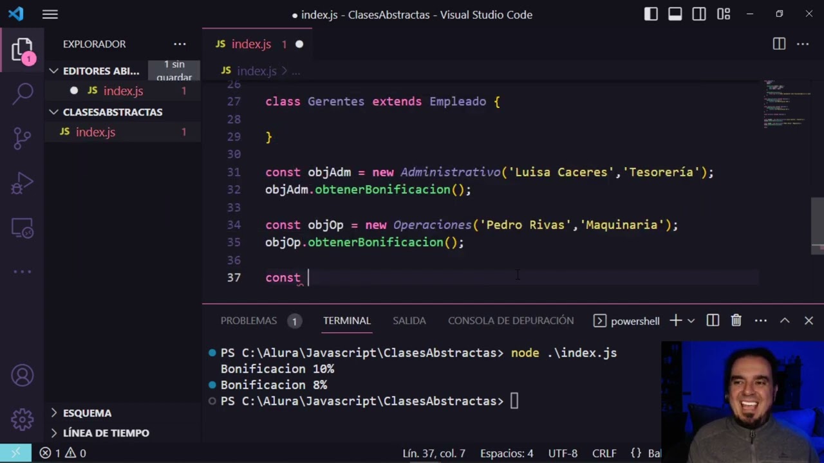The width and height of the screenshot is (824, 463).
Task: Select index.js under open editors
Action: click(122, 91)
